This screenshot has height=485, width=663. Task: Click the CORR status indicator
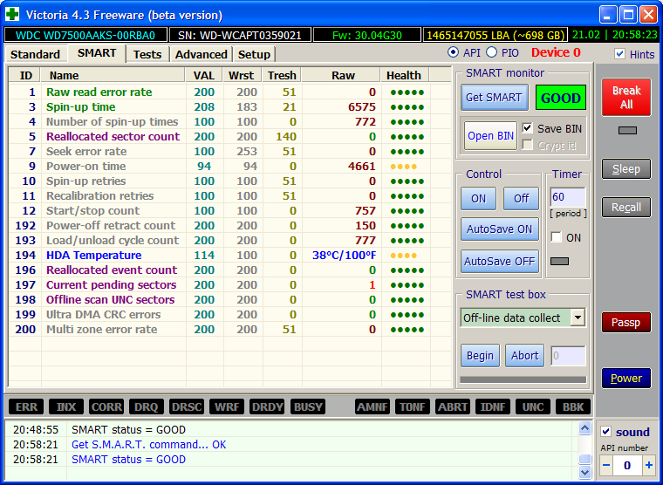106,406
